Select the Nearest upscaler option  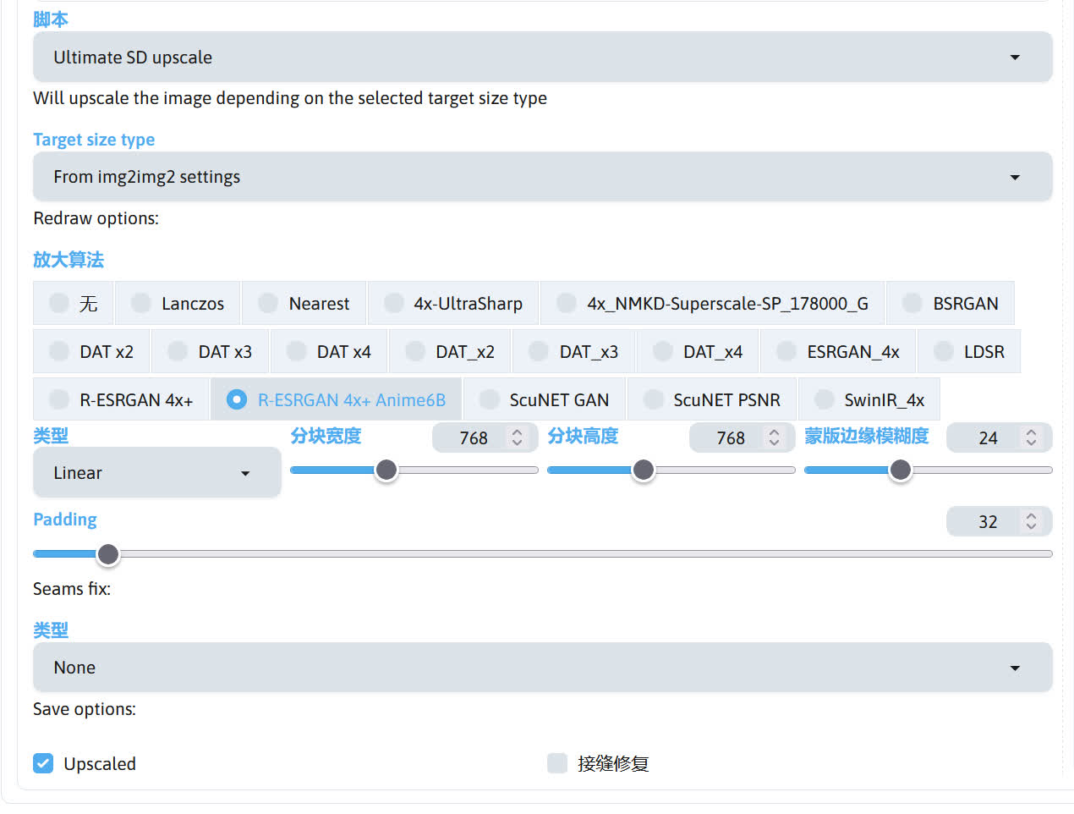click(268, 303)
